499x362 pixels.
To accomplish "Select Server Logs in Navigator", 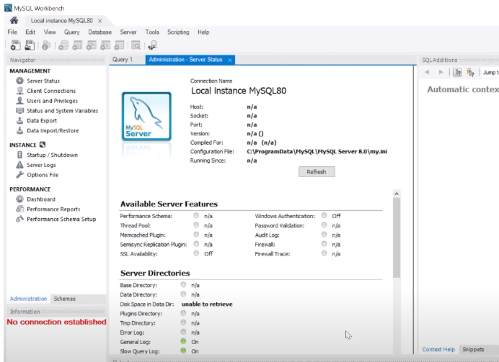I will point(41,165).
